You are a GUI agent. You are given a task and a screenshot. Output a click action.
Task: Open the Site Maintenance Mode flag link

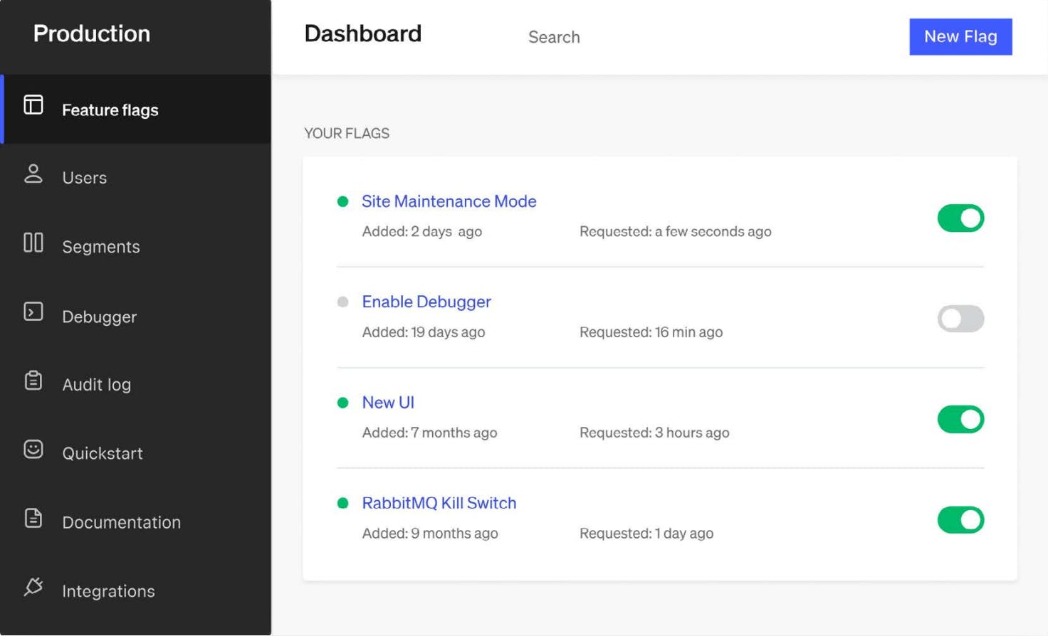(x=449, y=201)
